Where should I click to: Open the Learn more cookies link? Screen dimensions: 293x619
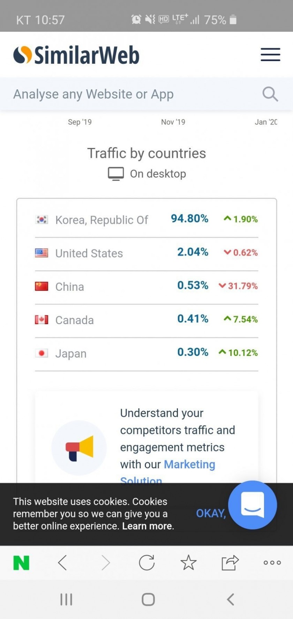pyautogui.click(x=147, y=526)
